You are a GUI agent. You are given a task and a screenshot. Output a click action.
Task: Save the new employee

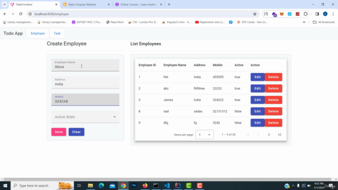59,132
